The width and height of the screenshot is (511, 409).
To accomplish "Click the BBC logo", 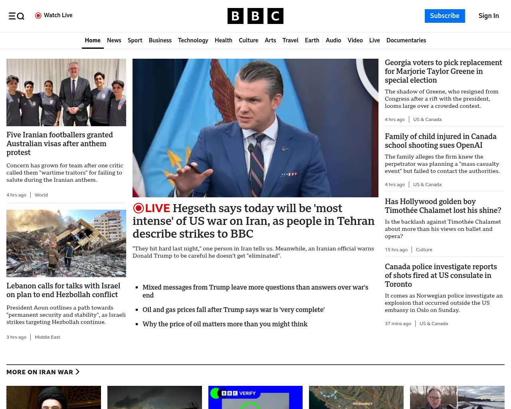I will (255, 16).
